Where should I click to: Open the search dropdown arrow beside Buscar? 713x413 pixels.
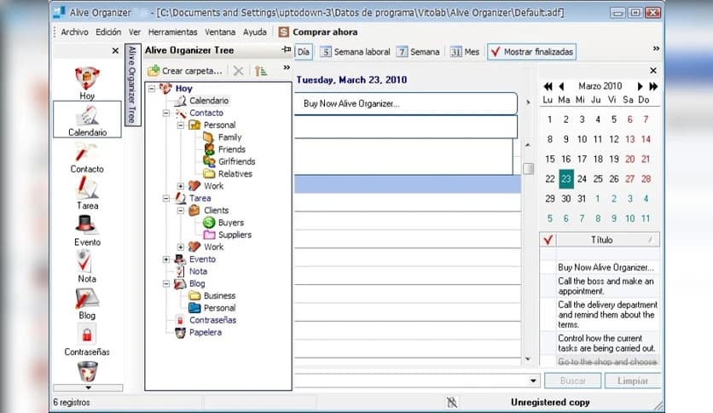[x=533, y=381]
